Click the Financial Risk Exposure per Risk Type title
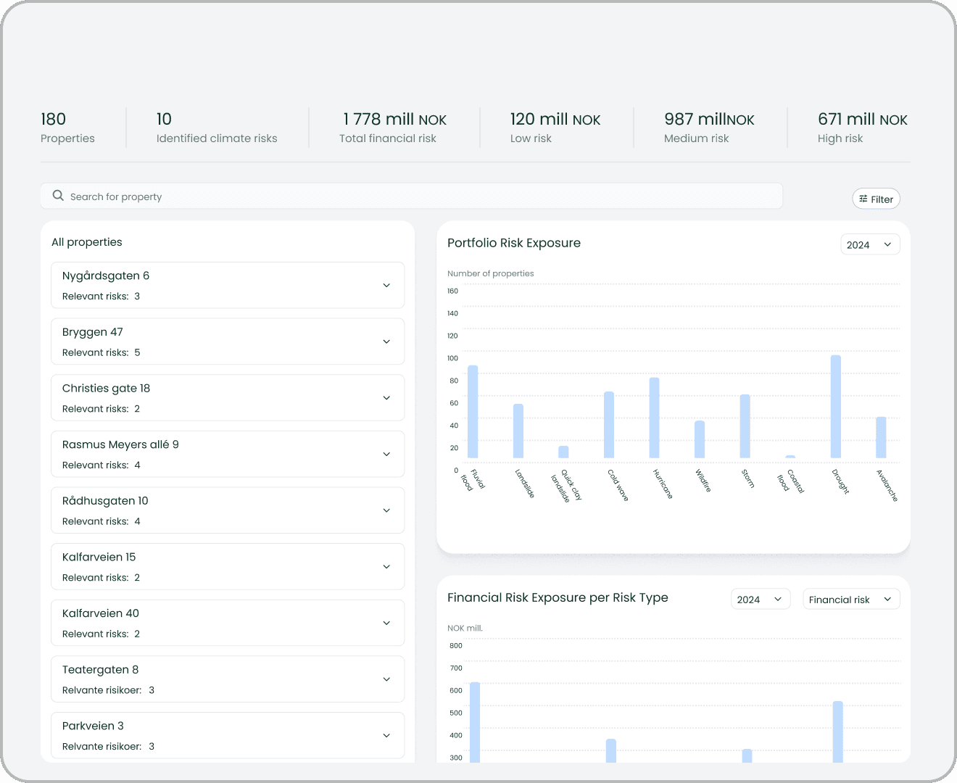Screen dimensions: 957x783 [558, 597]
